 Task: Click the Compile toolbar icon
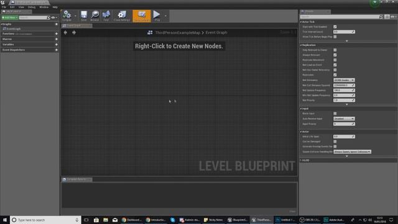[x=67, y=16]
